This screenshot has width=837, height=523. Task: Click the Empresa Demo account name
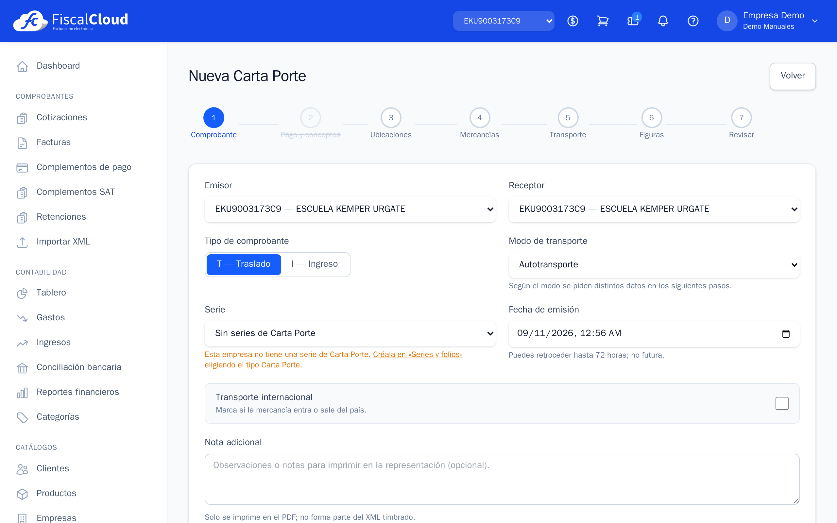(x=773, y=16)
